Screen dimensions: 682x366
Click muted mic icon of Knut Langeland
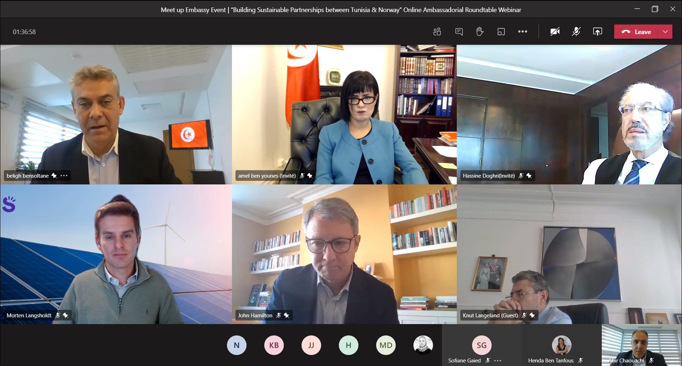coord(524,315)
